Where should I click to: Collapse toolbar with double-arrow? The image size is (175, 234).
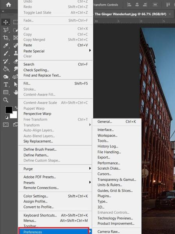[3, 11]
